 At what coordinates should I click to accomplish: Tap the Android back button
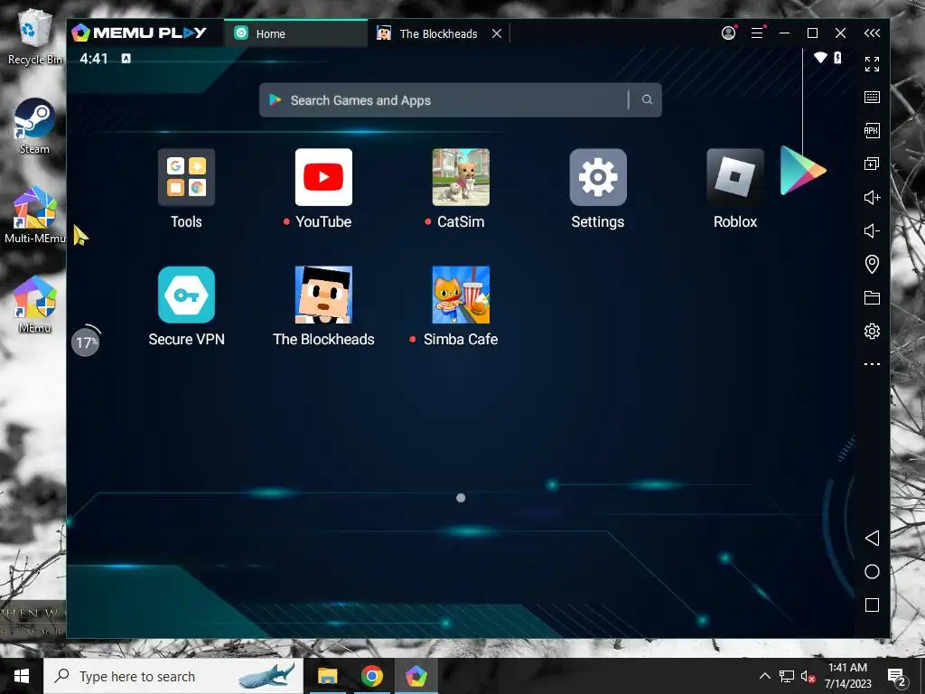[872, 538]
